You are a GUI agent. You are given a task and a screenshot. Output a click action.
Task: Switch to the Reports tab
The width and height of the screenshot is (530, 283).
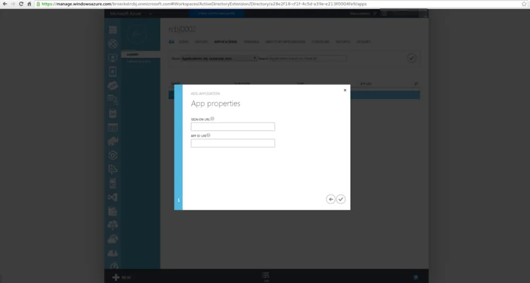pos(343,42)
